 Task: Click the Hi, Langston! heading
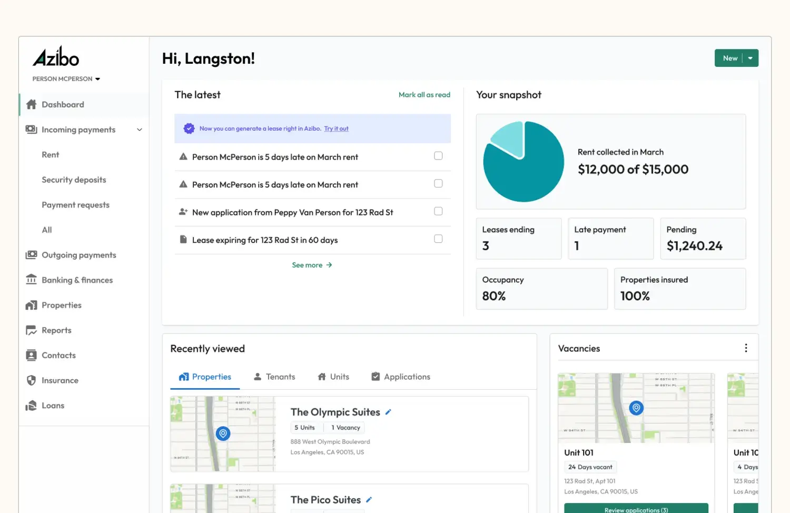pos(209,58)
